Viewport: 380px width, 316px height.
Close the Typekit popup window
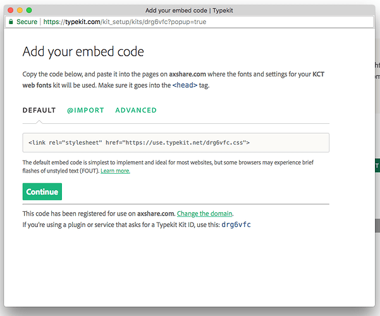click(x=10, y=10)
